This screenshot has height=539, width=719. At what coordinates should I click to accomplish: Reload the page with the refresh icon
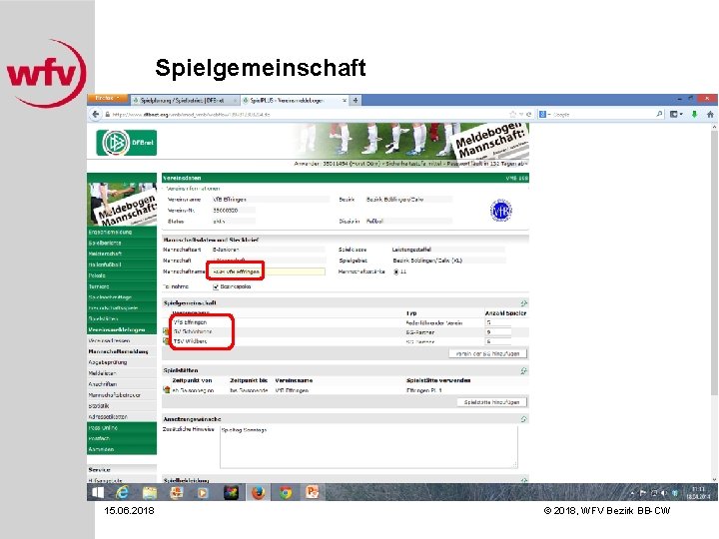click(x=528, y=114)
